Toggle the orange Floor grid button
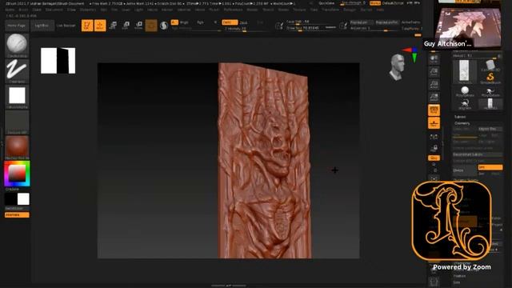 click(x=434, y=123)
